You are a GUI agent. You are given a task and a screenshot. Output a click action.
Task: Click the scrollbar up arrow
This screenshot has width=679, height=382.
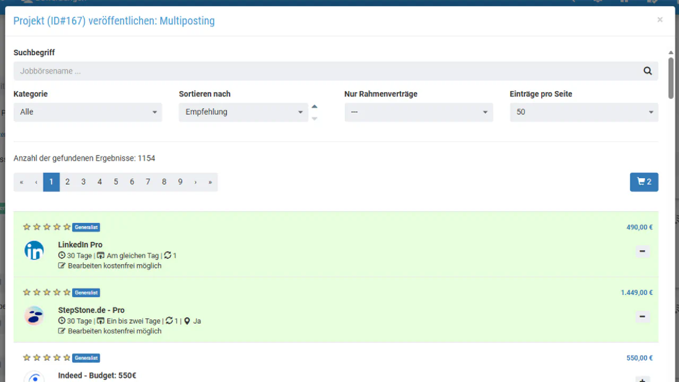[671, 53]
